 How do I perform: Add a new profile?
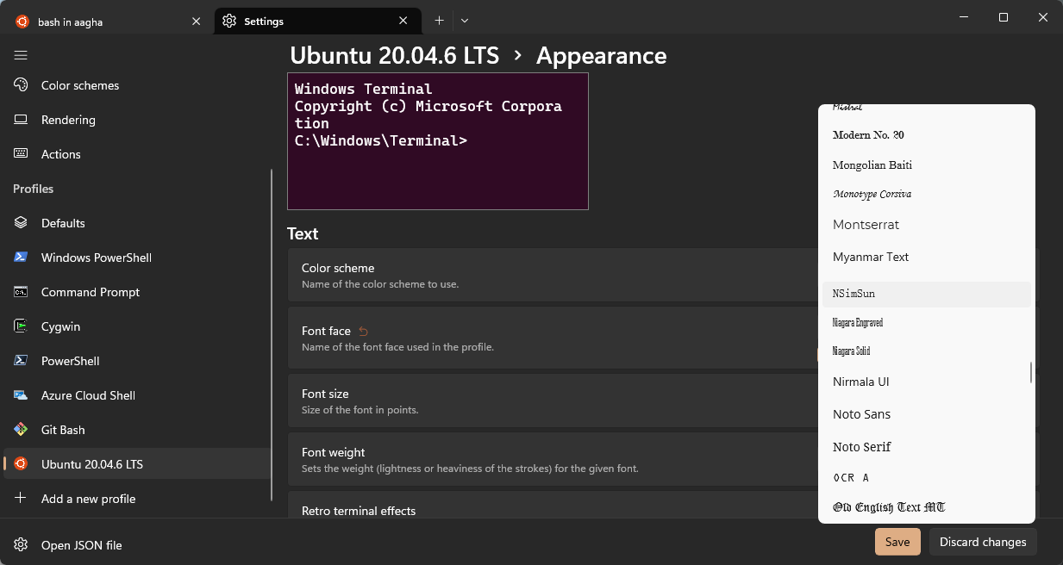[136, 499]
